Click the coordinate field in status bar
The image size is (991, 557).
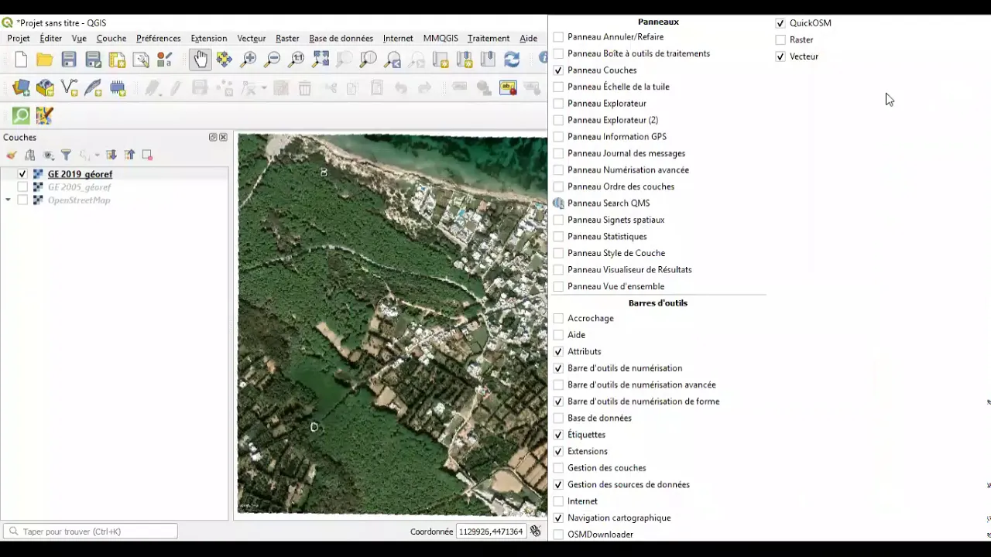(491, 531)
